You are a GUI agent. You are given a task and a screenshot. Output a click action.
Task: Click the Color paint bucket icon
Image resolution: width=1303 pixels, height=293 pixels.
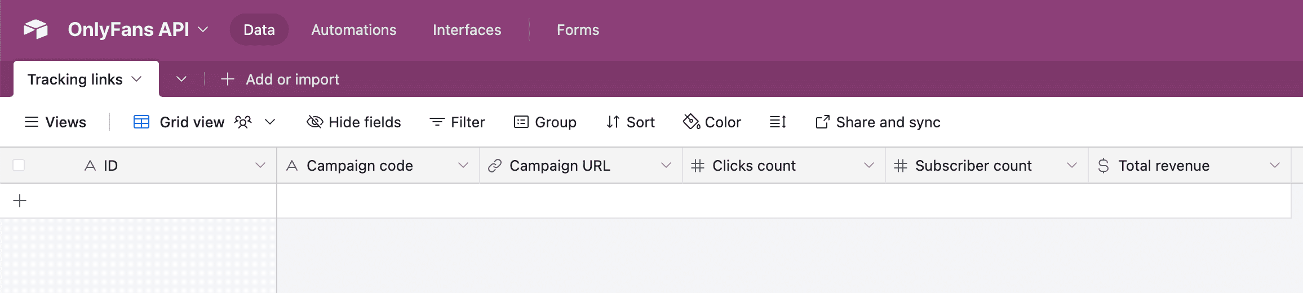pos(691,122)
